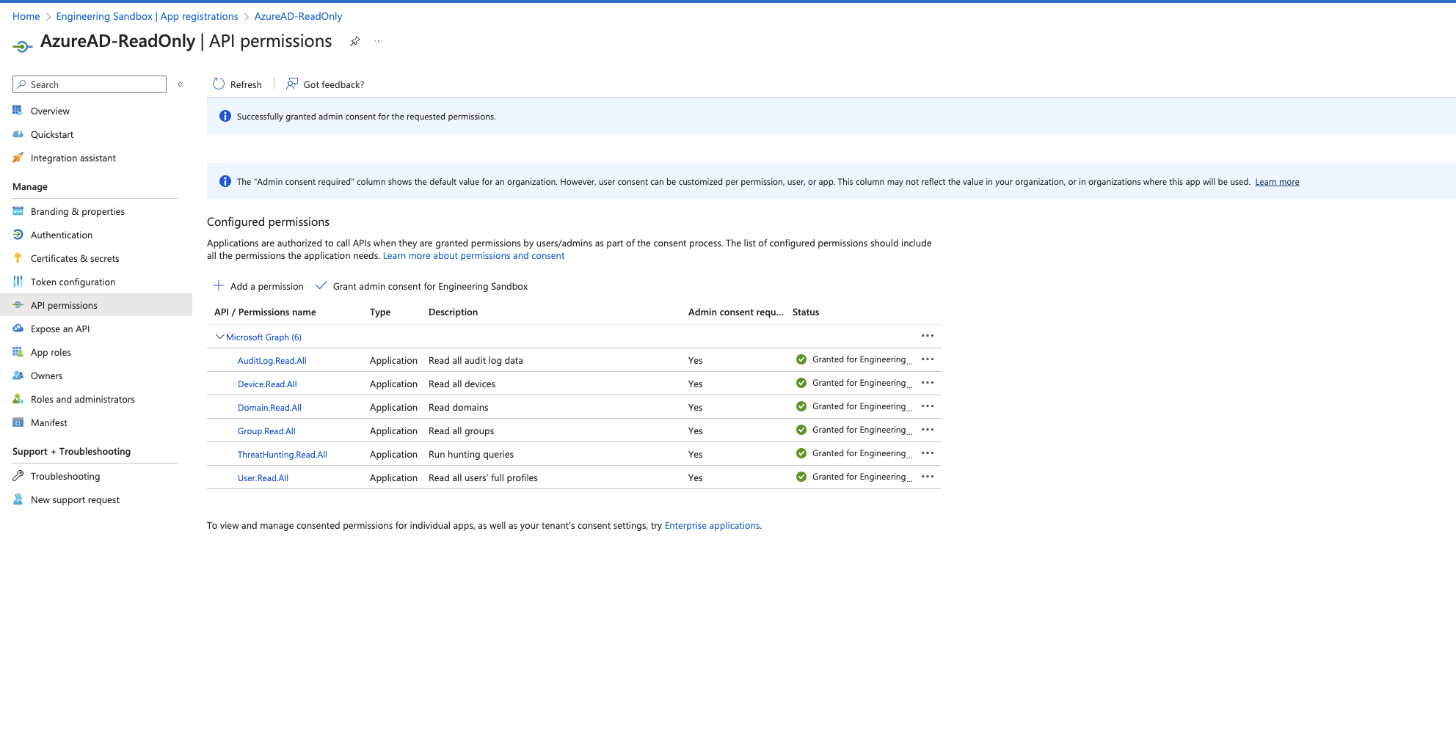Click AzureAD-ReadOnly breadcrumb
The image size is (1456, 729).
(298, 16)
